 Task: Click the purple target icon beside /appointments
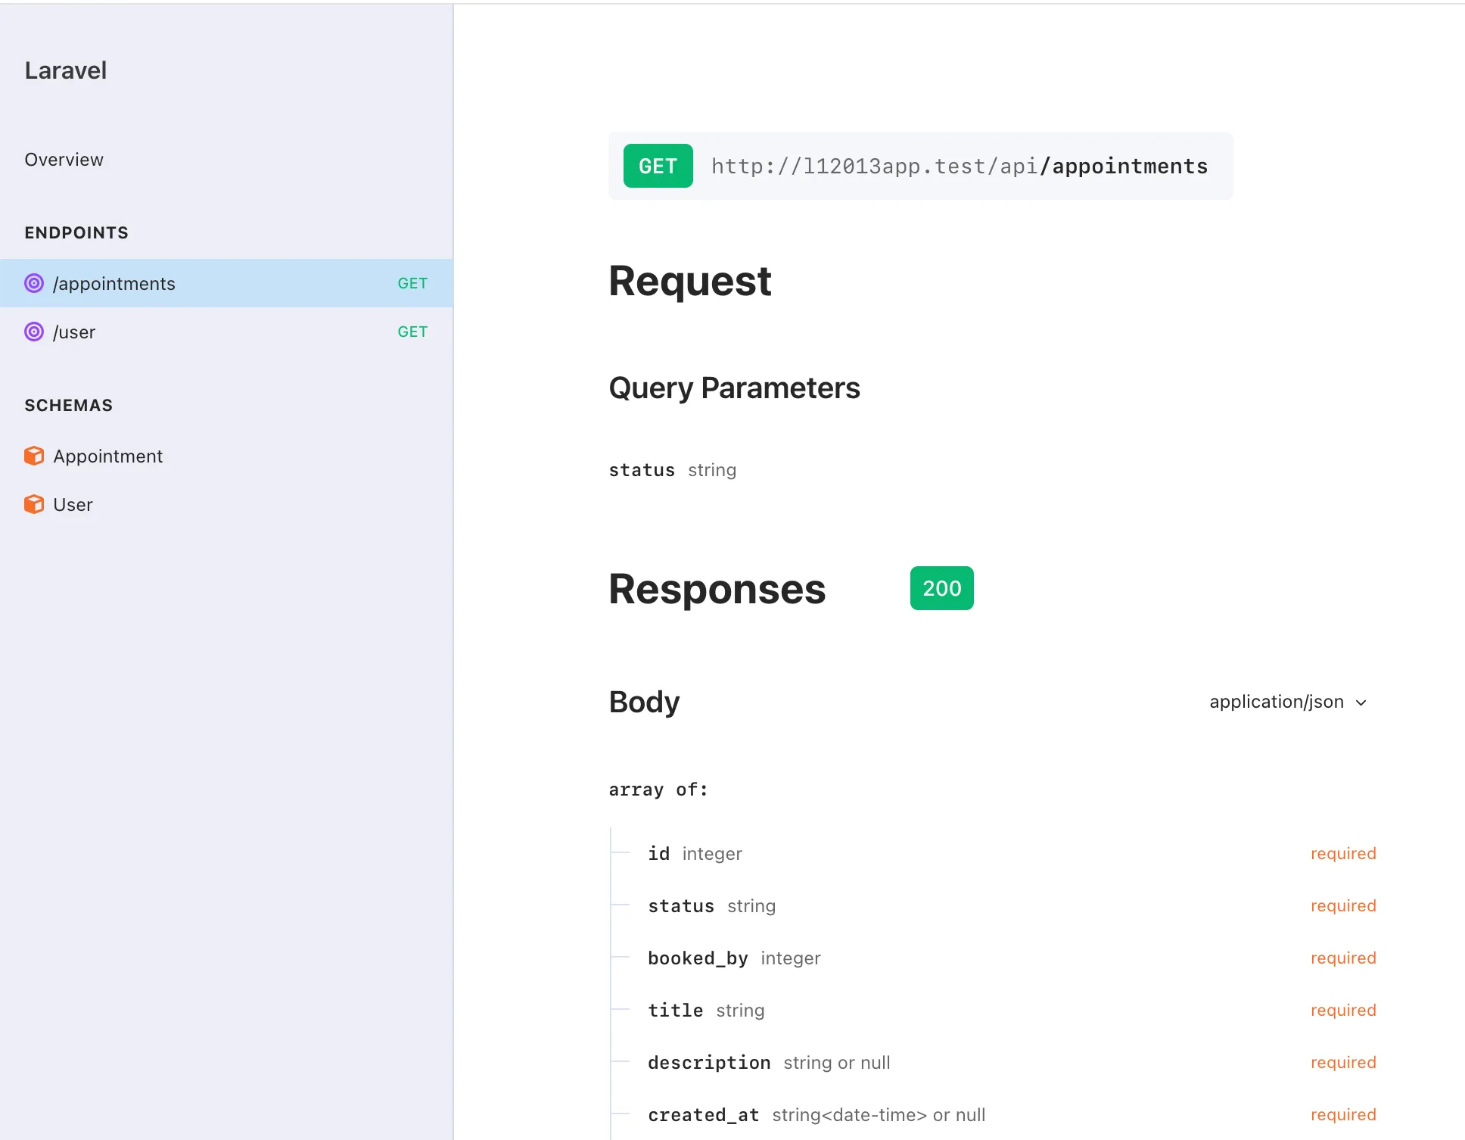(34, 283)
